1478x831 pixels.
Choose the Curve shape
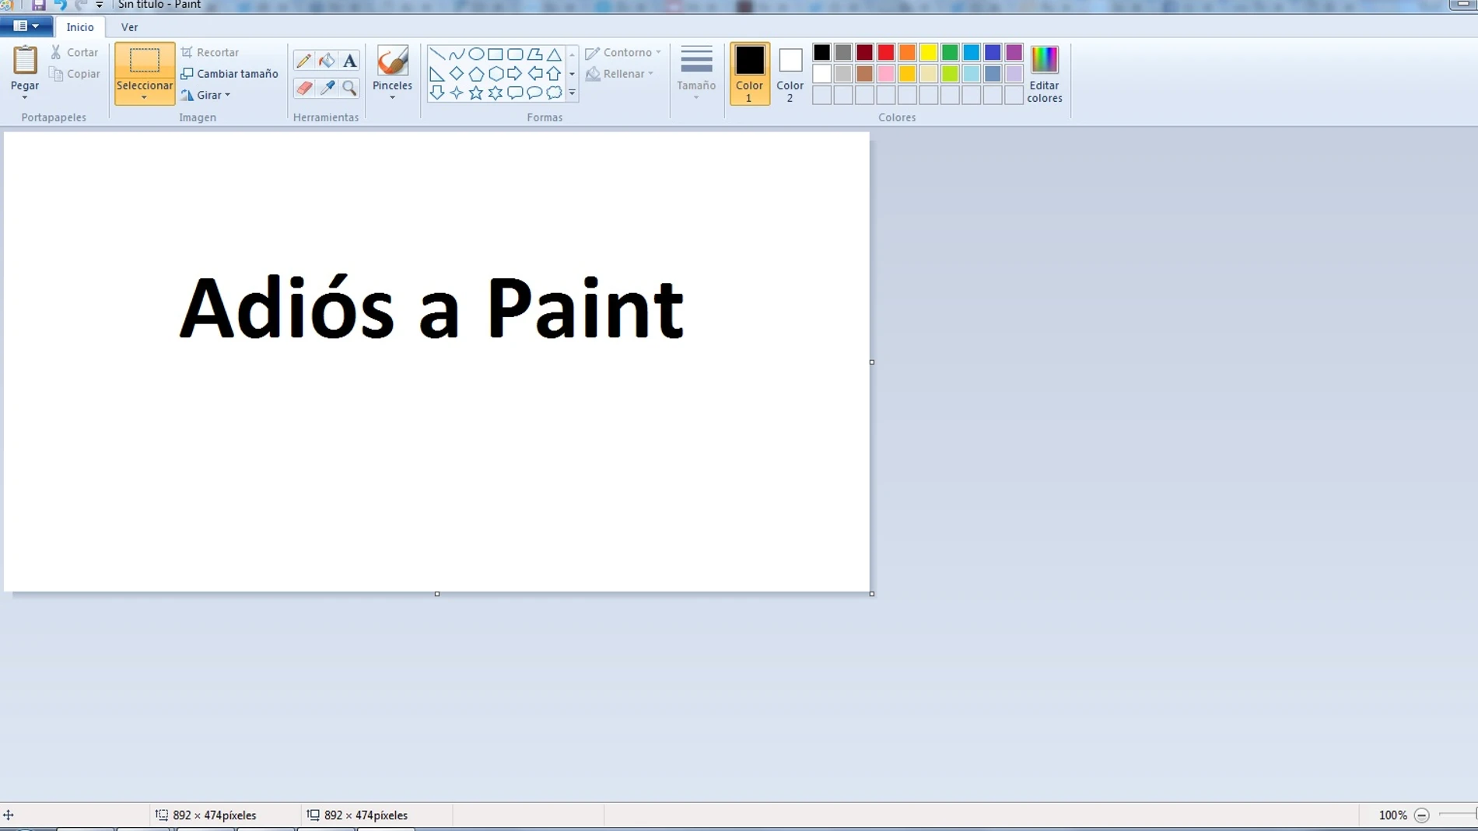(x=457, y=54)
